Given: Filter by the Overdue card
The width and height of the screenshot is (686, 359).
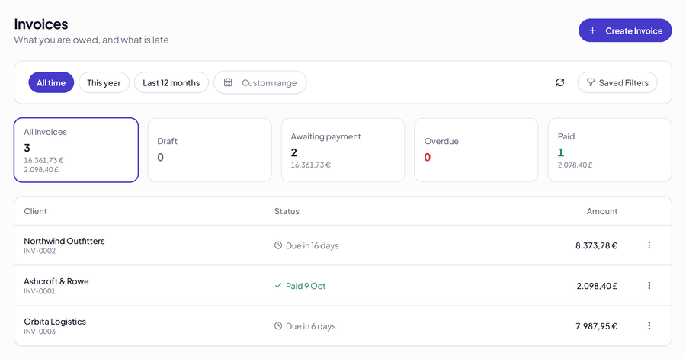Looking at the screenshot, I should click(476, 150).
